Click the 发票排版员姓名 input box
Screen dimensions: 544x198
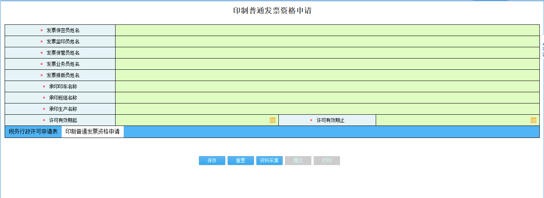(327, 75)
